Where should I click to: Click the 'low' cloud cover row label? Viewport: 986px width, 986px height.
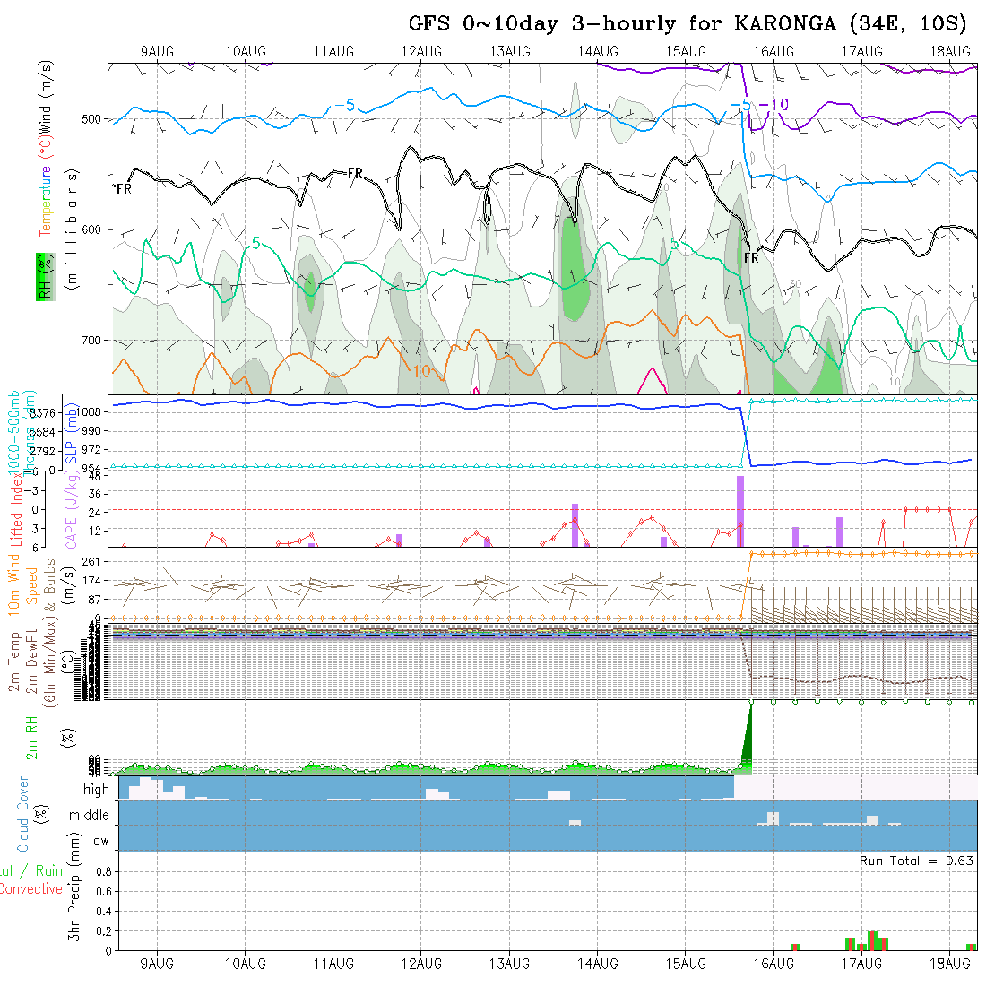pos(99,841)
